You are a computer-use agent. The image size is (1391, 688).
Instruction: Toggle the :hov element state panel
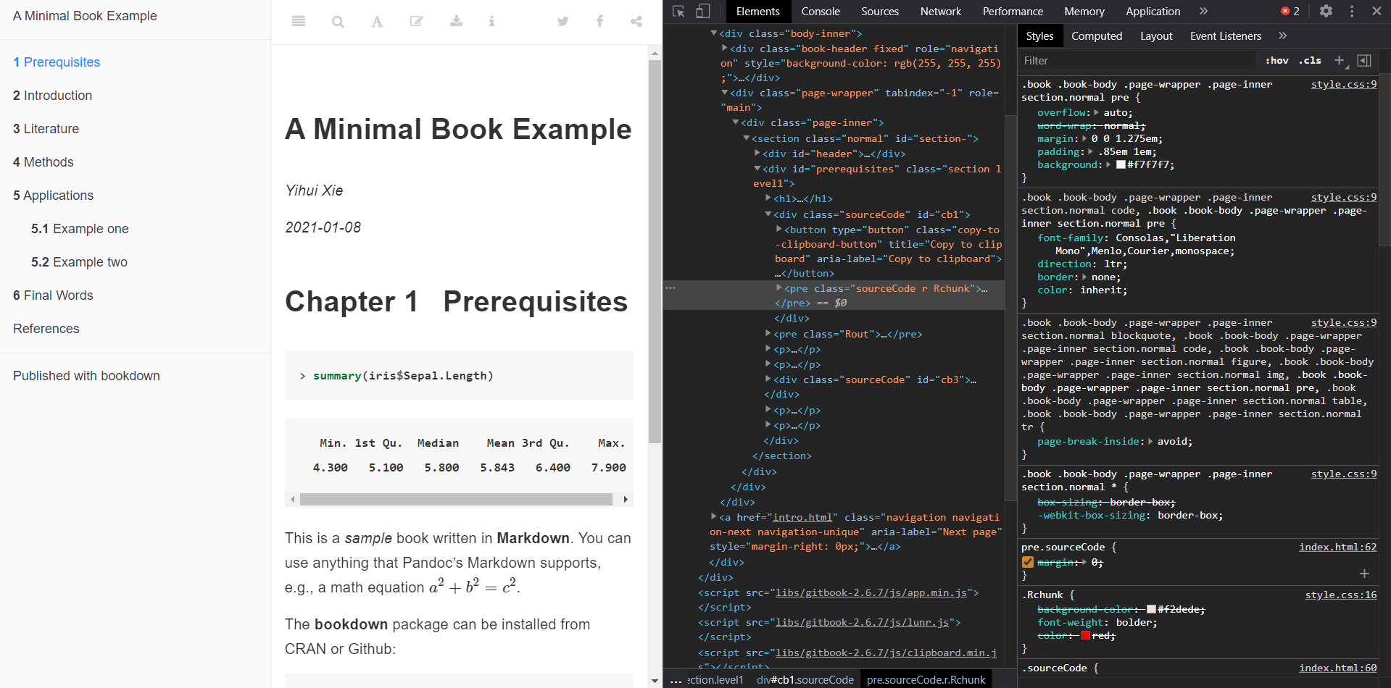pos(1276,61)
